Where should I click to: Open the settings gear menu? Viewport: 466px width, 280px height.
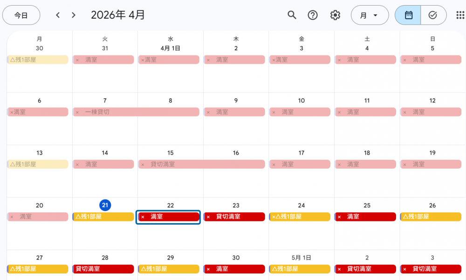tap(335, 15)
